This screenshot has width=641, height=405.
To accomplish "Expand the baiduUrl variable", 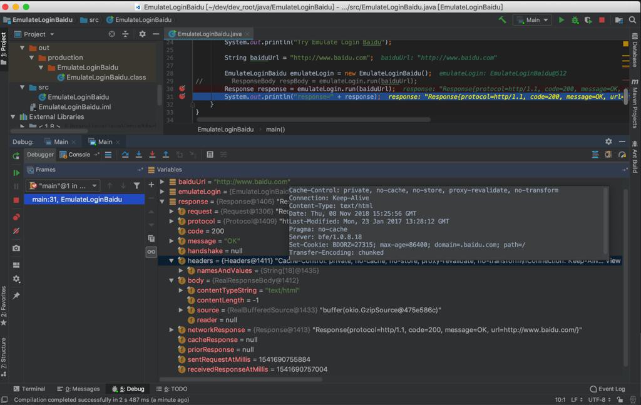I will [162, 182].
